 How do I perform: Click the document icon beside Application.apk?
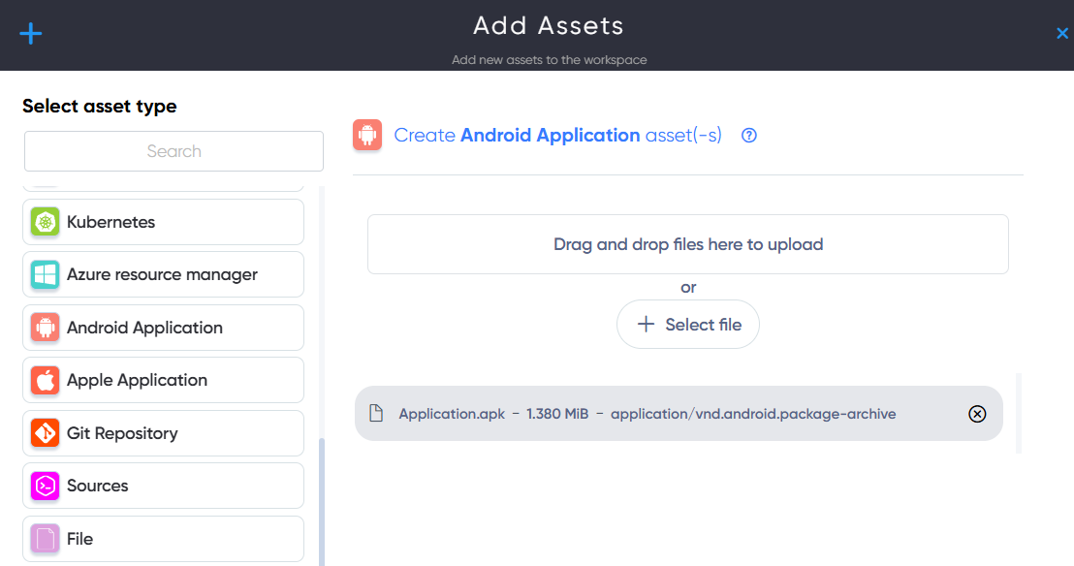coord(376,413)
